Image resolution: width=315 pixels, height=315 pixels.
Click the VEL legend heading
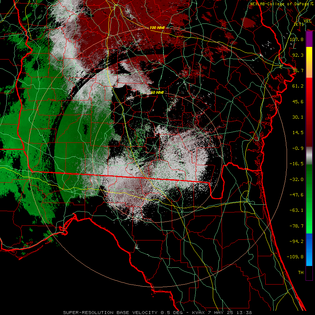307,21
